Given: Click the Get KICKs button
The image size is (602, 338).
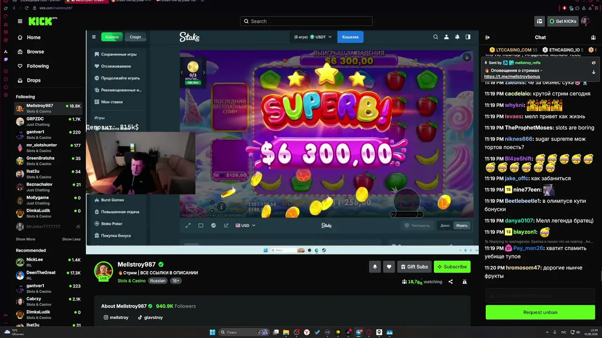Looking at the screenshot, I should pyautogui.click(x=562, y=21).
